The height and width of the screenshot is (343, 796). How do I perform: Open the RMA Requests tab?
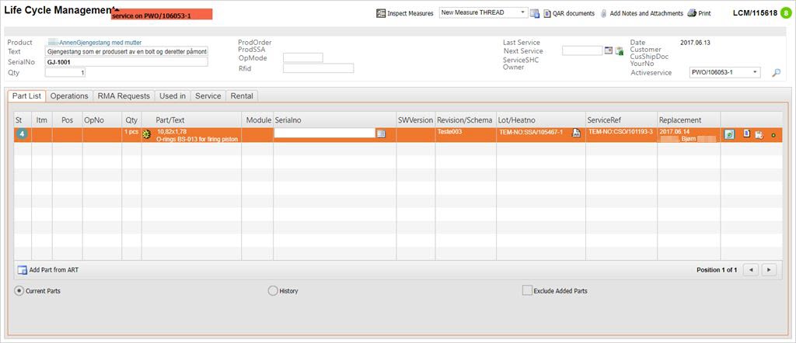click(x=122, y=96)
